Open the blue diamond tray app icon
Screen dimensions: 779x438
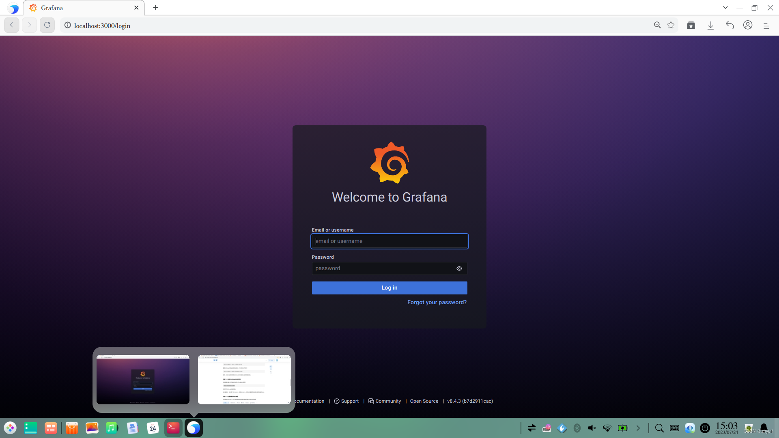[562, 428]
